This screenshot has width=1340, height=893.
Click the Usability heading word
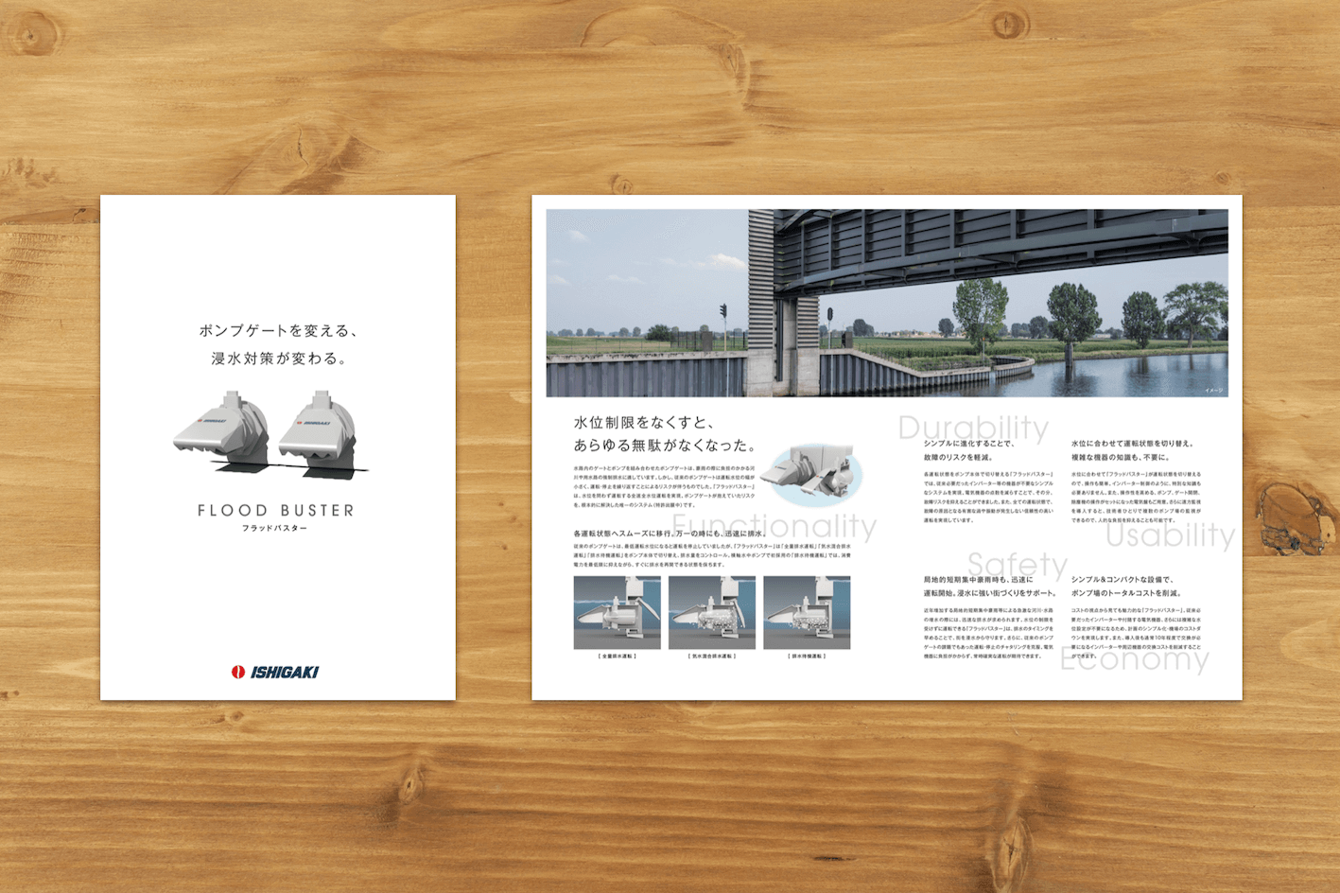click(x=1171, y=535)
